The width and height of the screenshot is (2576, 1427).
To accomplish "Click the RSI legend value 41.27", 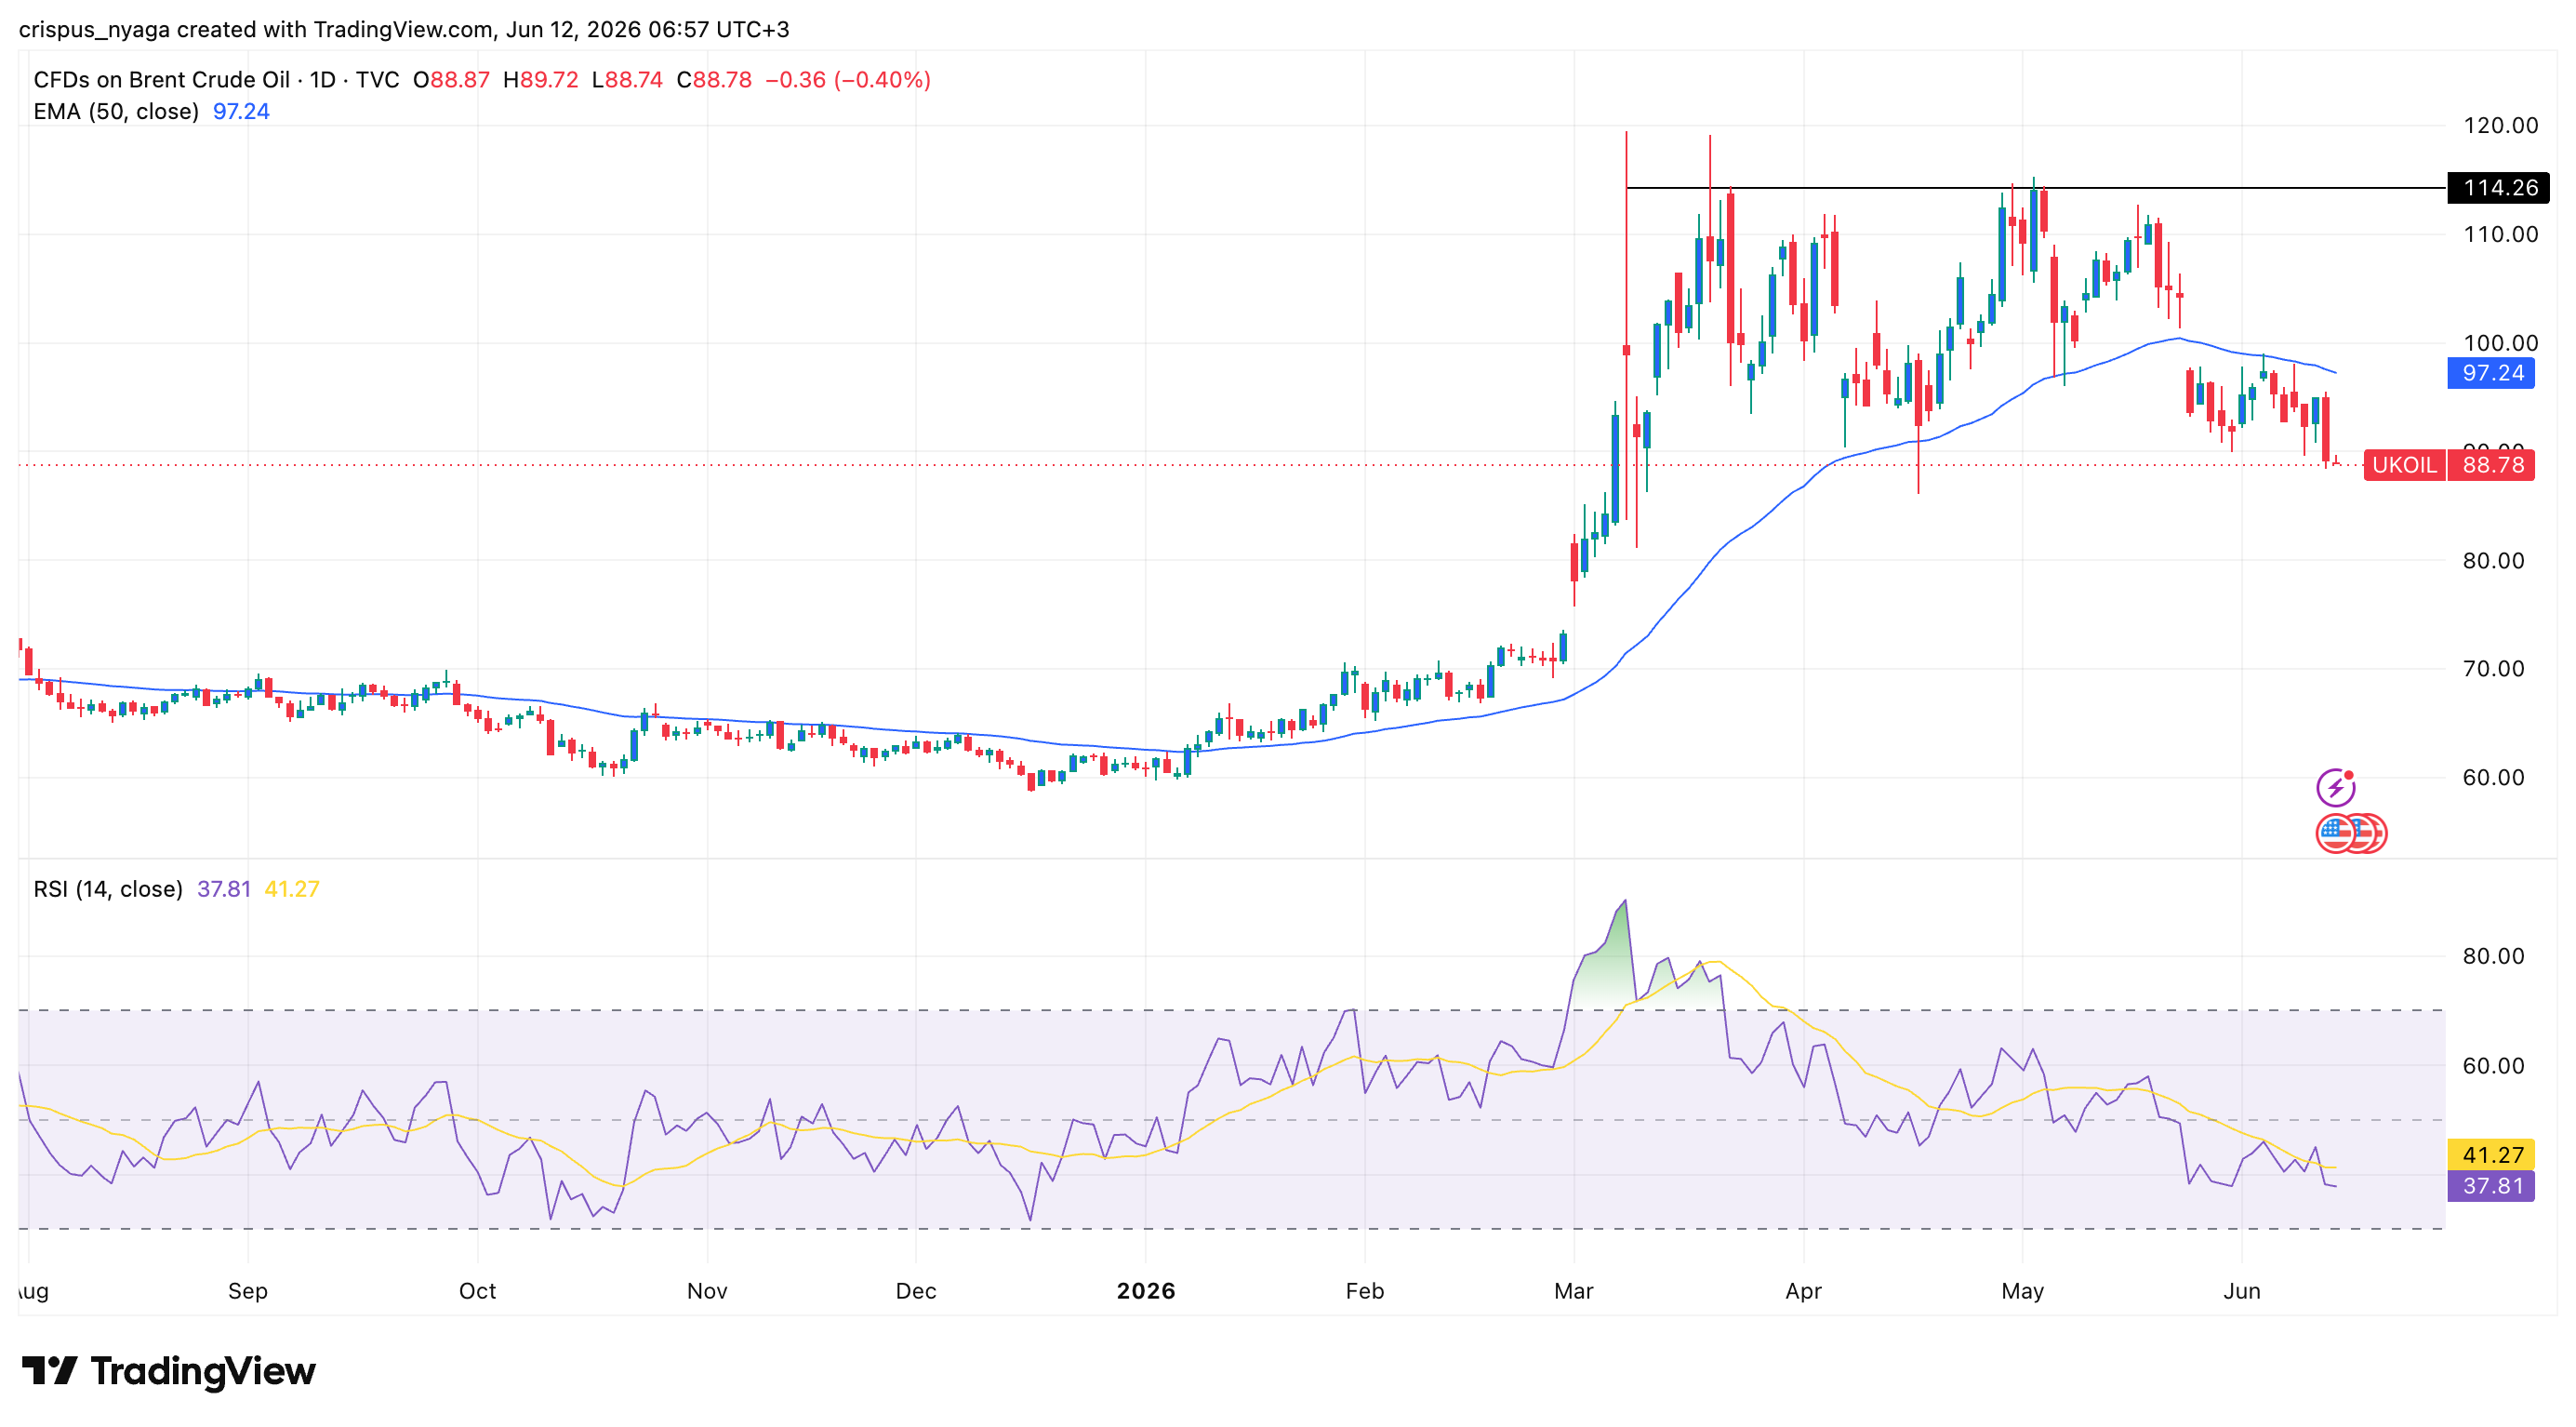I will tap(292, 889).
